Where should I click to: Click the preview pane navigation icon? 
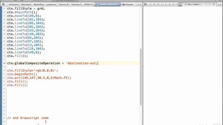pos(145,5)
